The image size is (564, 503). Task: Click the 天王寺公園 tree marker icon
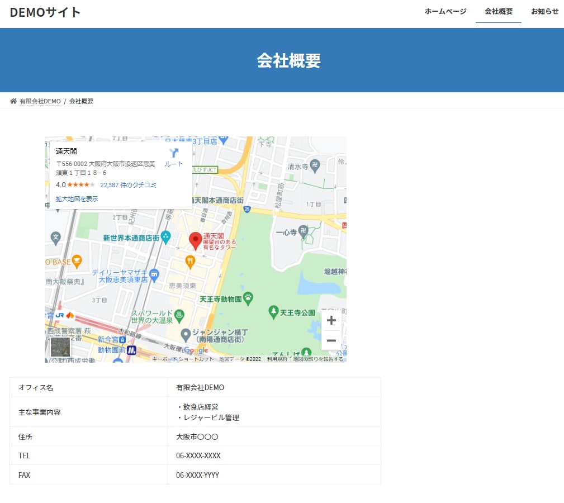click(273, 312)
